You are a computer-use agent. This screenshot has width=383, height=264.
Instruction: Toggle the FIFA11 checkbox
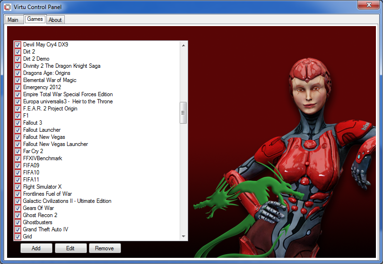[x=17, y=180]
